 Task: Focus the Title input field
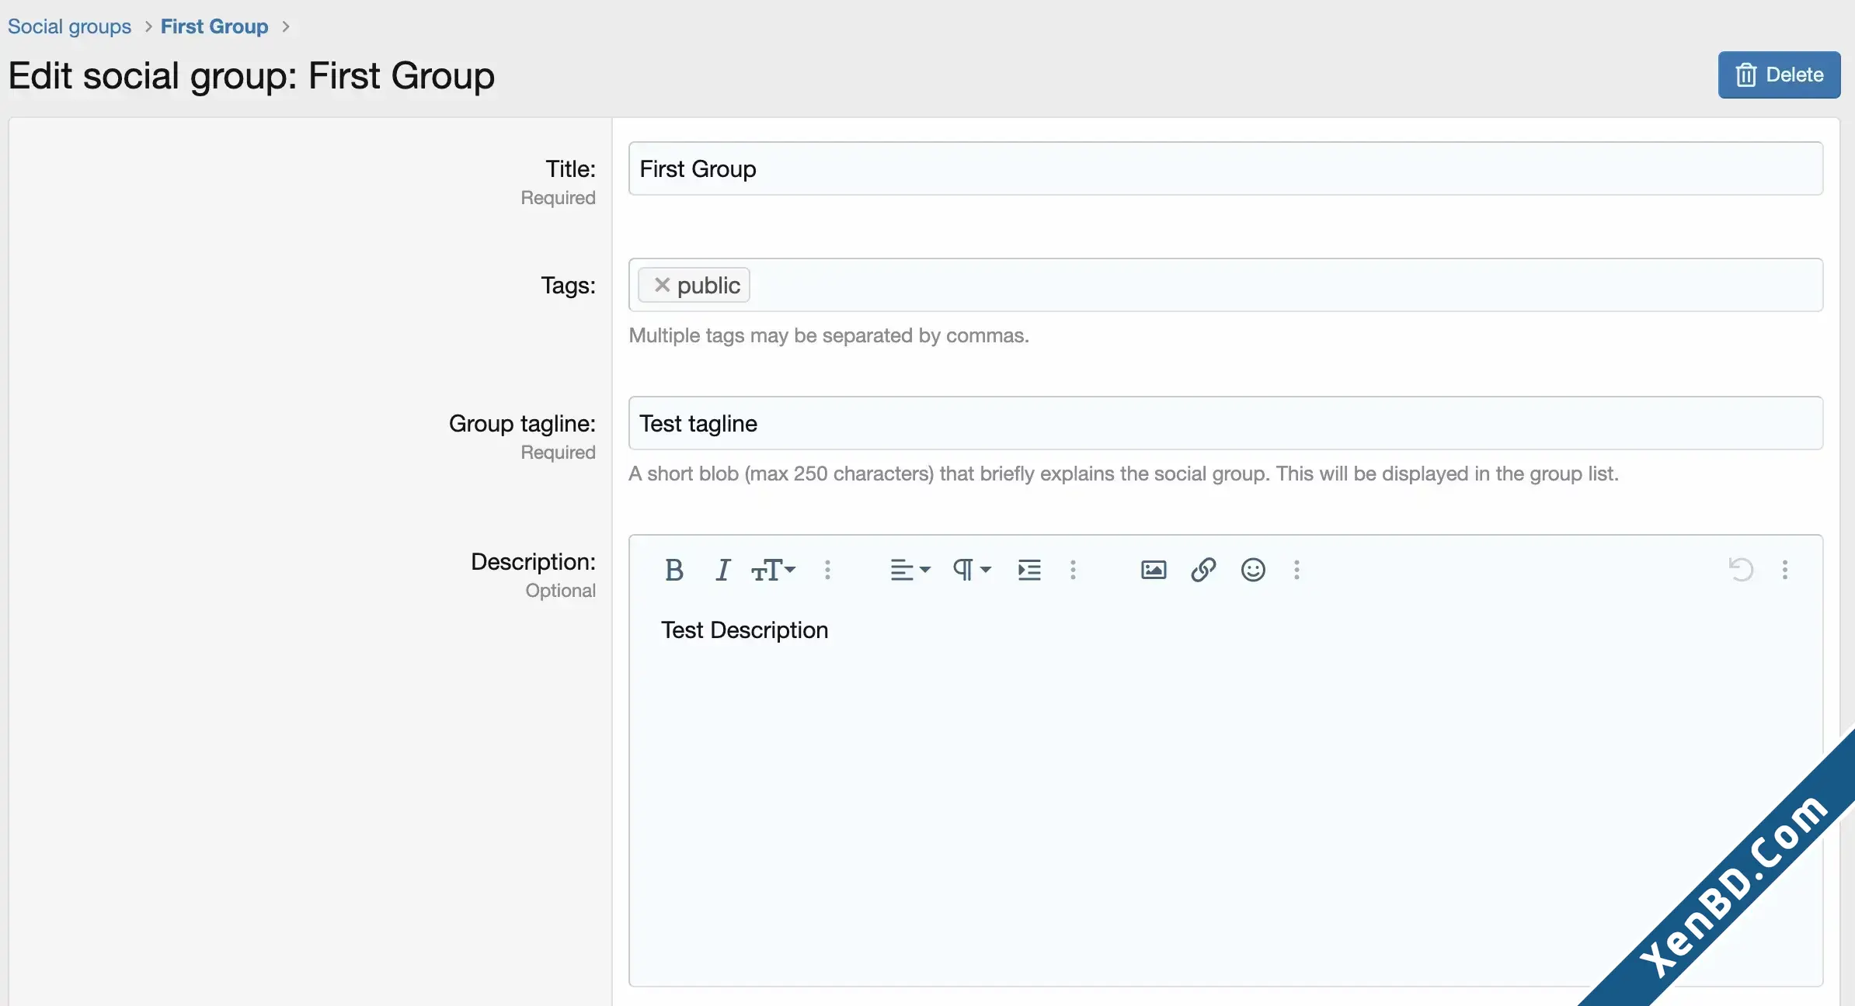tap(1225, 168)
